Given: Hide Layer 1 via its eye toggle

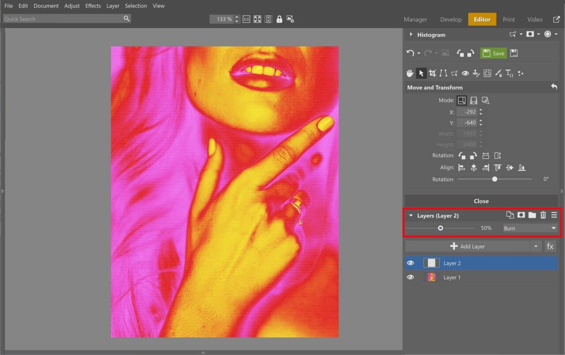Looking at the screenshot, I should 411,277.
